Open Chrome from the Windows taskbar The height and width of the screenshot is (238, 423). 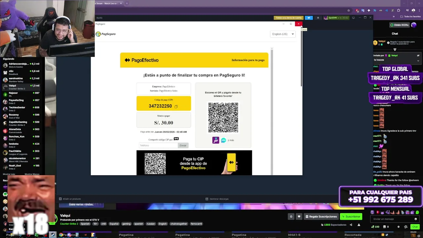click(61, 235)
